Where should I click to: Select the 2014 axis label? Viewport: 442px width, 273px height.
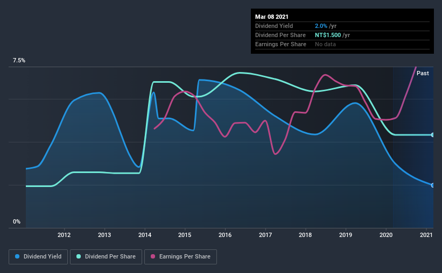[145, 235]
